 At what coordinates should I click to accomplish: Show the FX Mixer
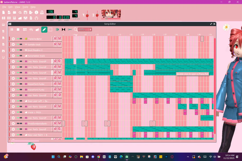click(x=26, y=18)
